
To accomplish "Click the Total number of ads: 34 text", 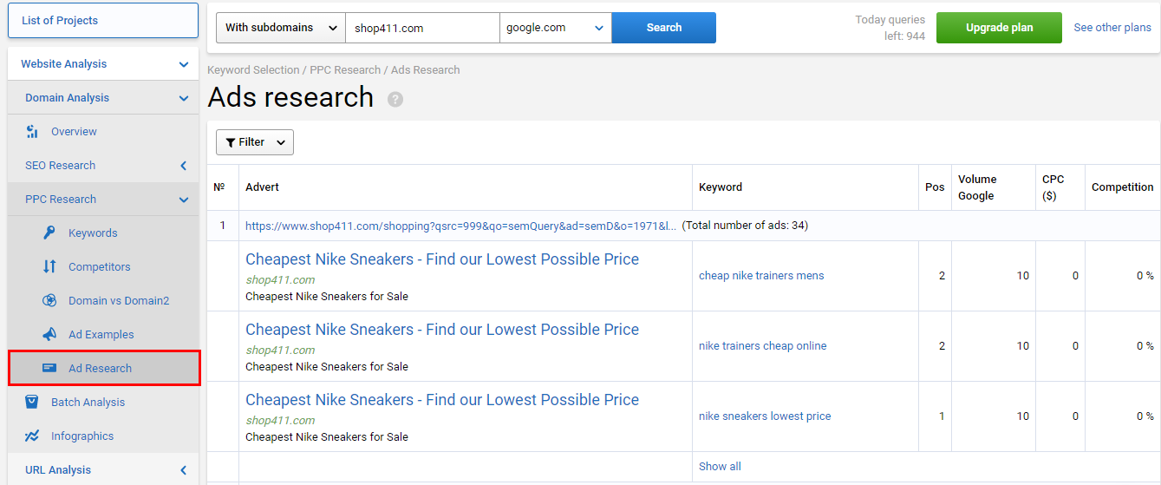I will tap(745, 226).
